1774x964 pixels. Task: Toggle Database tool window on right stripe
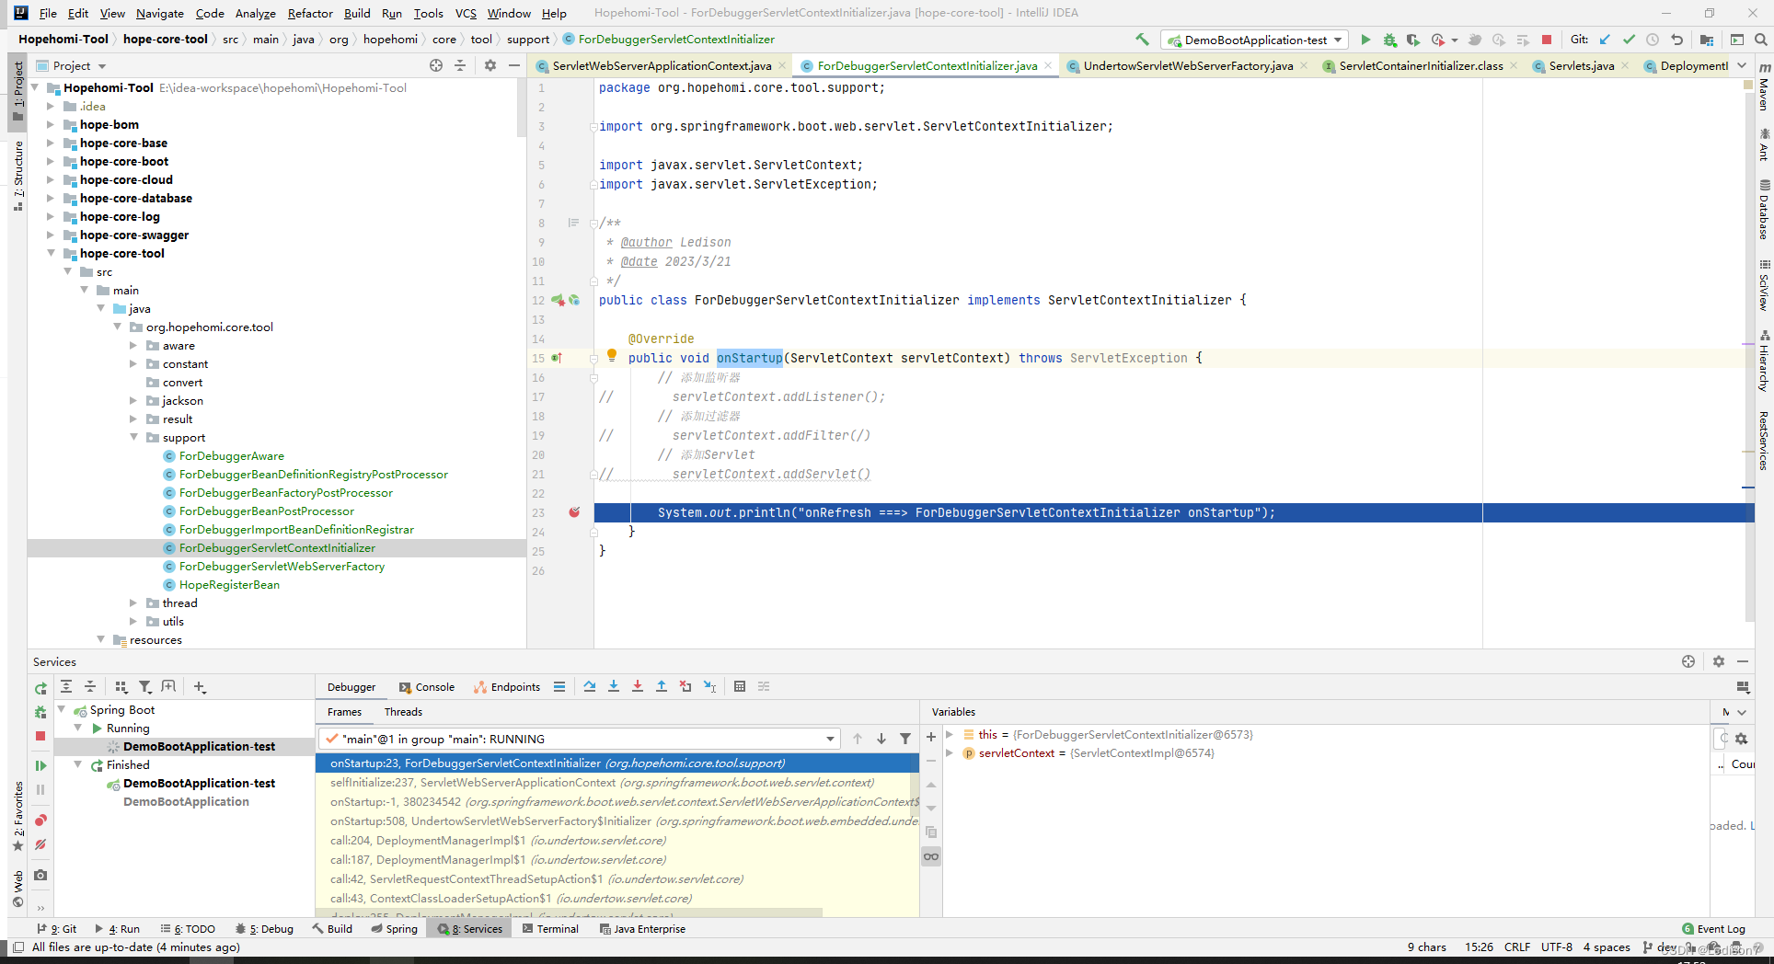[x=1764, y=210]
